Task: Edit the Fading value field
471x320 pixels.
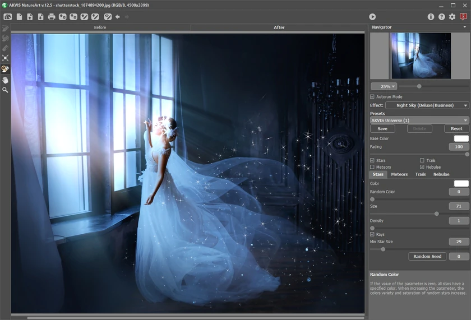Action: click(x=459, y=147)
